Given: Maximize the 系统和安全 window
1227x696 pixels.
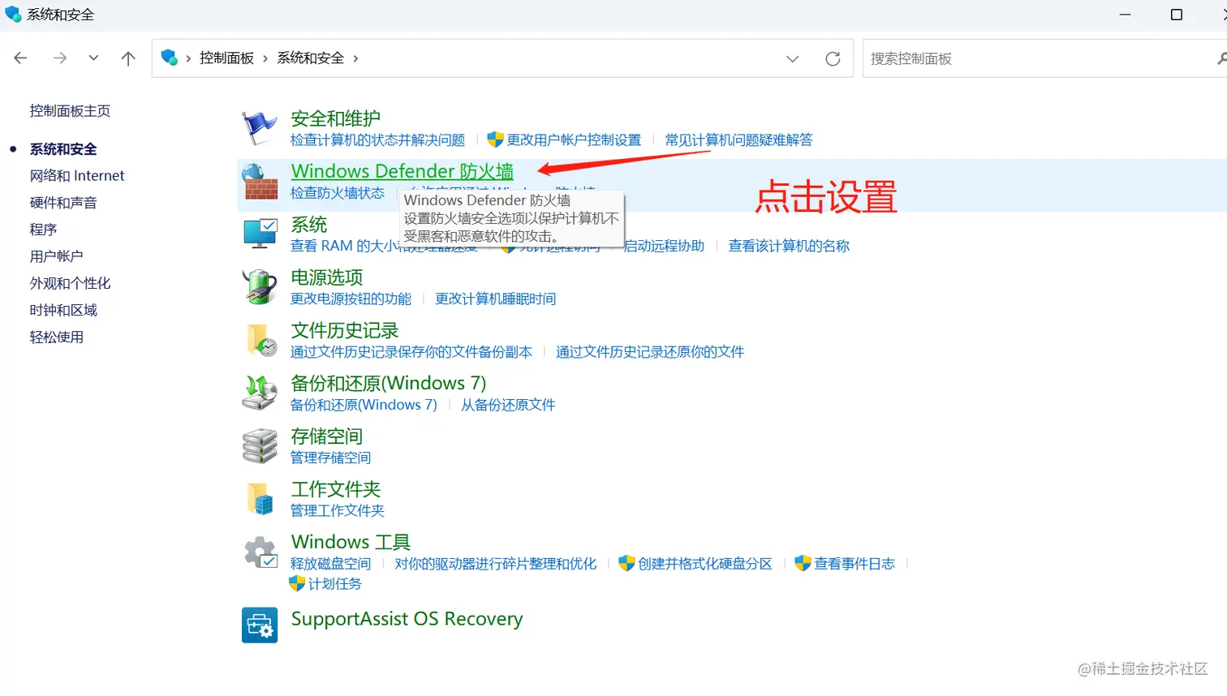Looking at the screenshot, I should (1177, 15).
